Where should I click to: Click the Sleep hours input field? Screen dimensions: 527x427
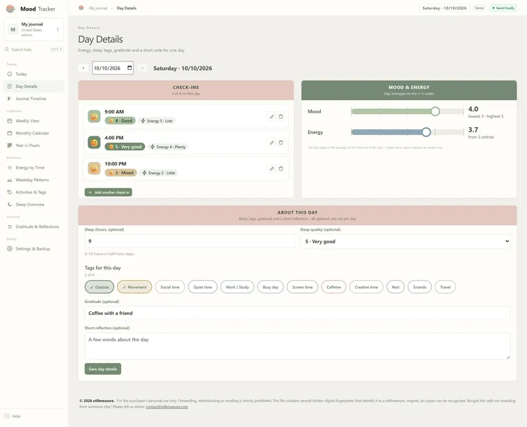(x=190, y=241)
